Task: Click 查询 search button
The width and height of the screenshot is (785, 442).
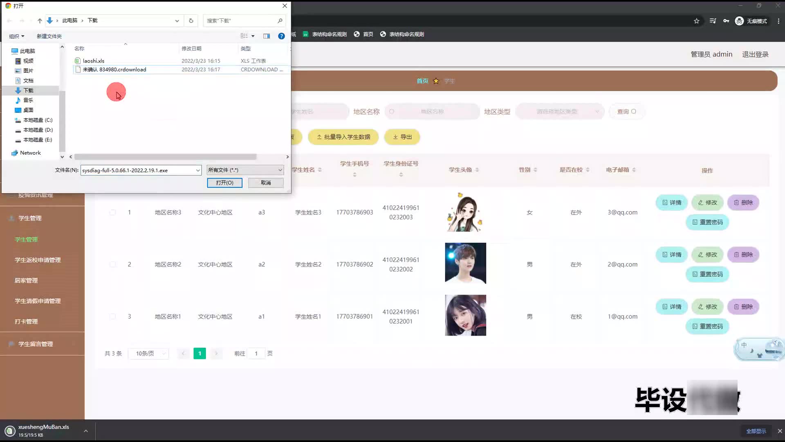Action: 626,111
